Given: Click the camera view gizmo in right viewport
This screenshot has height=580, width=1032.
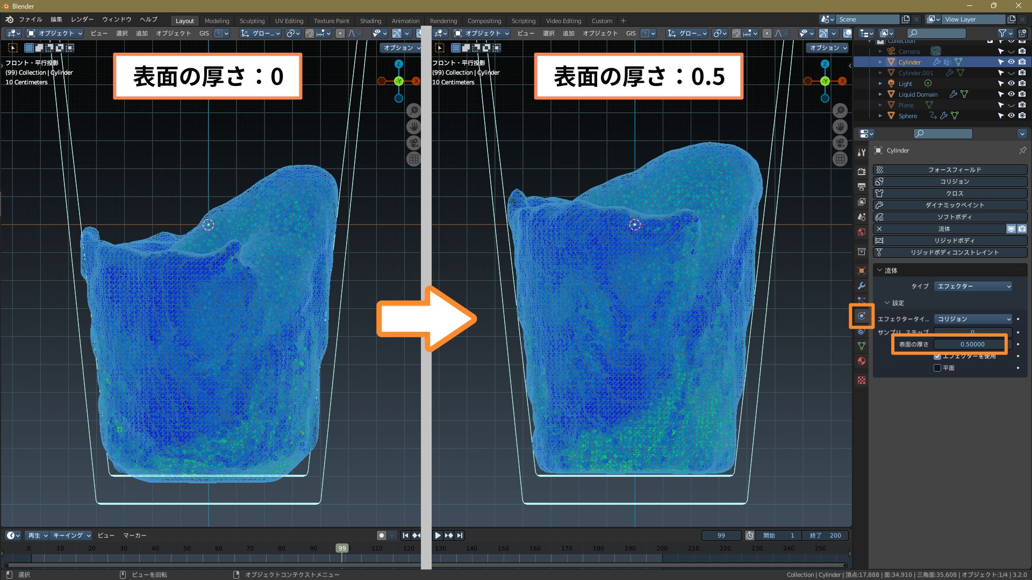Looking at the screenshot, I should (x=840, y=143).
